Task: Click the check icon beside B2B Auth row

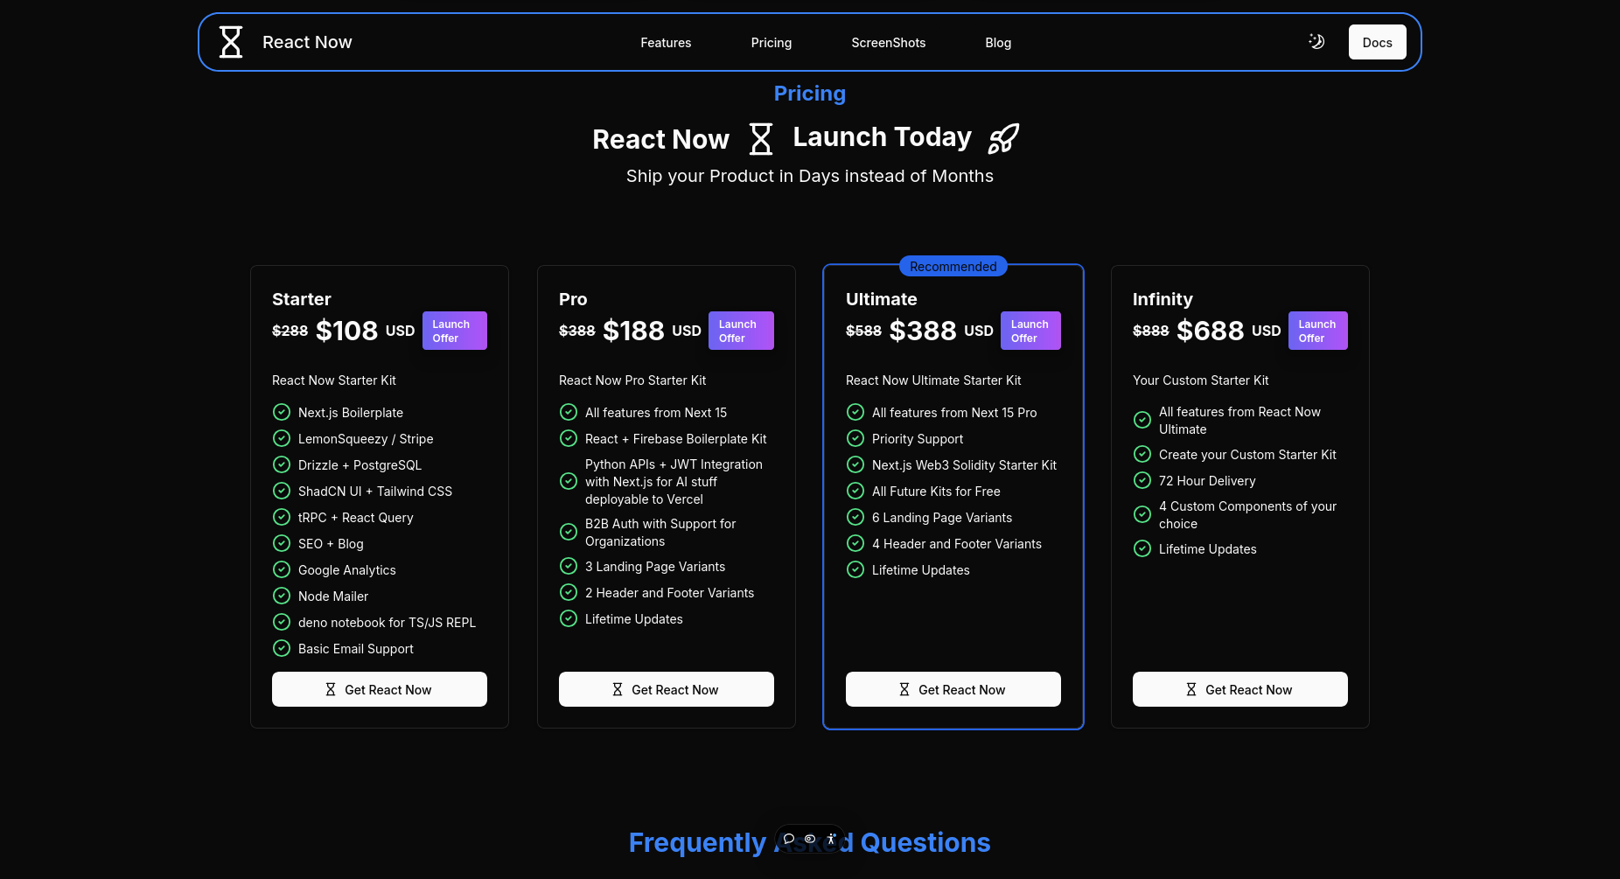Action: pos(569,532)
